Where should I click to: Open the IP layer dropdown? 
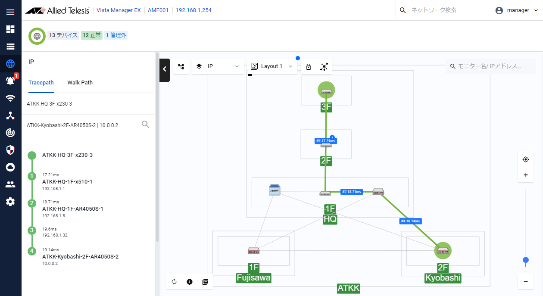218,66
